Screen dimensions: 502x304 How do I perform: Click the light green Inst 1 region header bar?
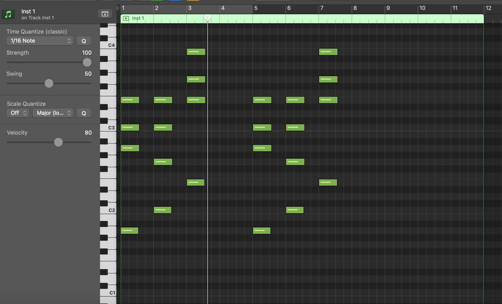[302, 18]
